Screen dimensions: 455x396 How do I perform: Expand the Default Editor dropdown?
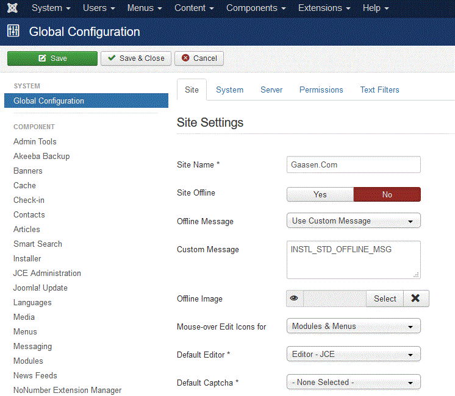point(353,354)
